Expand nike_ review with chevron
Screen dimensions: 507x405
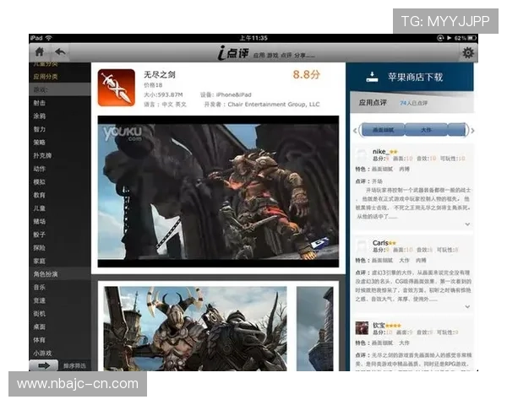pos(467,224)
